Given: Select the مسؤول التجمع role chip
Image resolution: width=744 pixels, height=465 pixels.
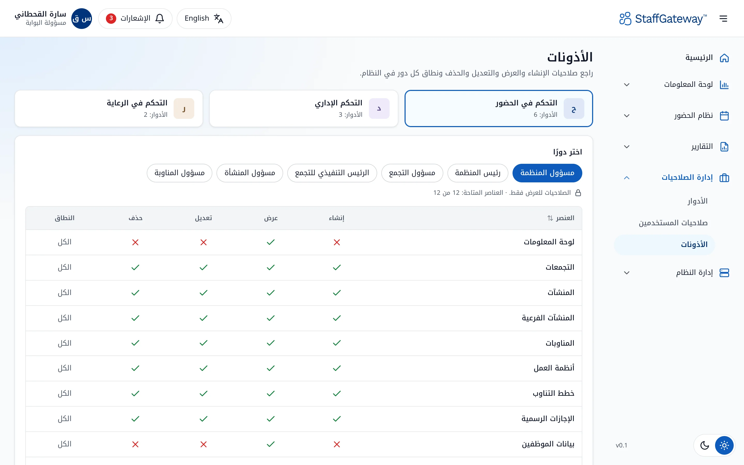Looking at the screenshot, I should tap(412, 173).
